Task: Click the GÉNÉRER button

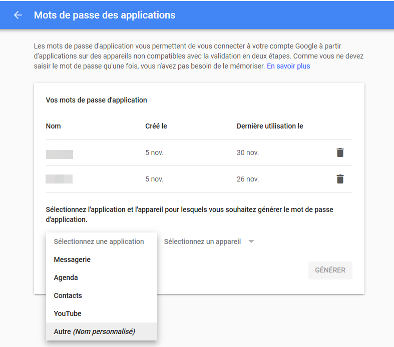Action: point(330,270)
